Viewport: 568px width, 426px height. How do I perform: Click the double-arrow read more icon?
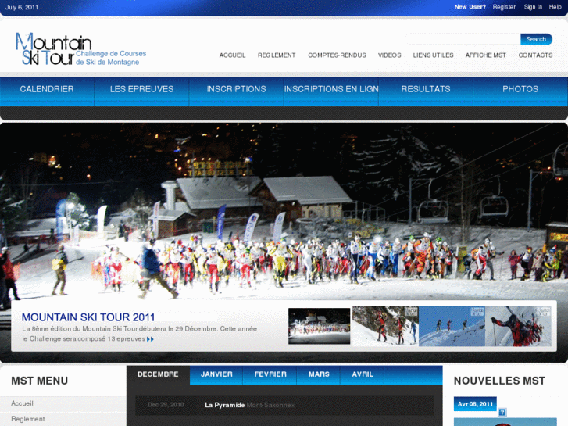pyautogui.click(x=150, y=339)
